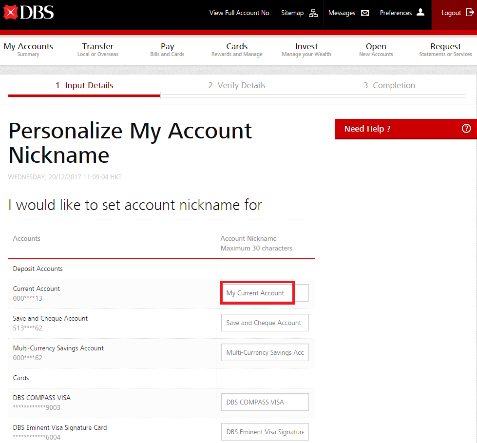
Task: Open the Request Statements or Services menu
Action: [x=445, y=50]
